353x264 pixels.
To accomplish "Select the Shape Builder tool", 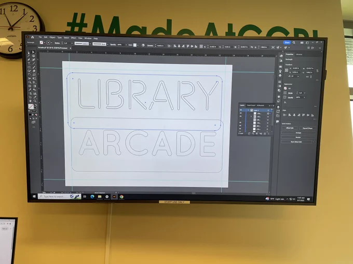I will [x=30, y=82].
